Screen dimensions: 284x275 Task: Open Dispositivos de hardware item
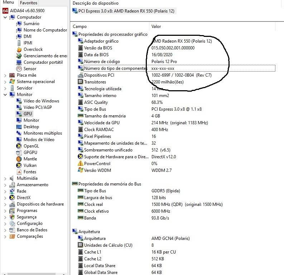click(40, 204)
